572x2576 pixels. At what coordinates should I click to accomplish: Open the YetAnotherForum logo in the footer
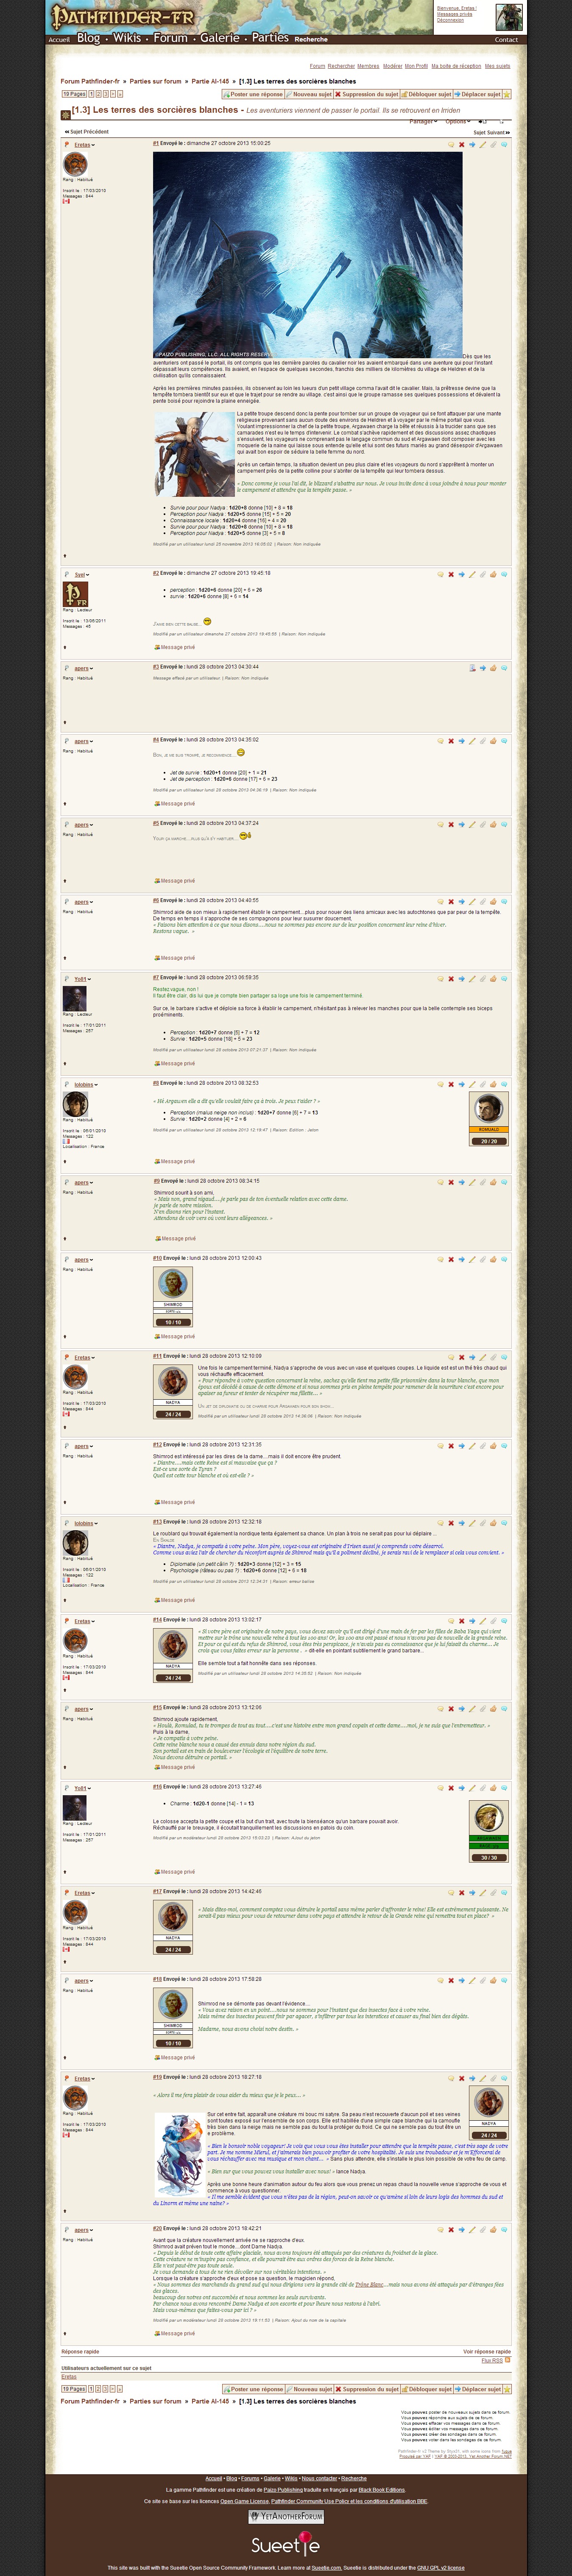[x=286, y=2516]
